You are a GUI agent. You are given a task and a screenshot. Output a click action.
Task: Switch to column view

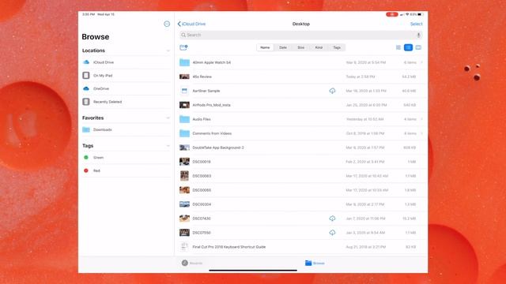pos(418,47)
